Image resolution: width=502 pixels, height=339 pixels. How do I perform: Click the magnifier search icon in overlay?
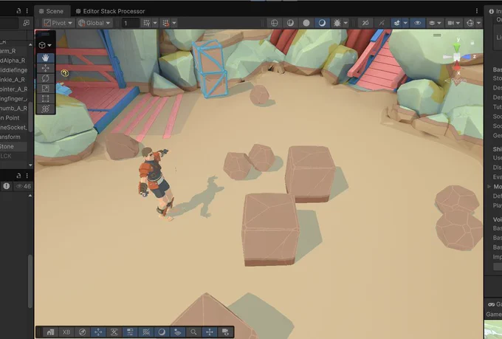pyautogui.click(x=193, y=332)
